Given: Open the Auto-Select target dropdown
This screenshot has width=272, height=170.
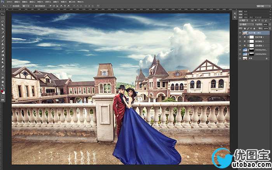Looking at the screenshot, I should pos(26,6).
